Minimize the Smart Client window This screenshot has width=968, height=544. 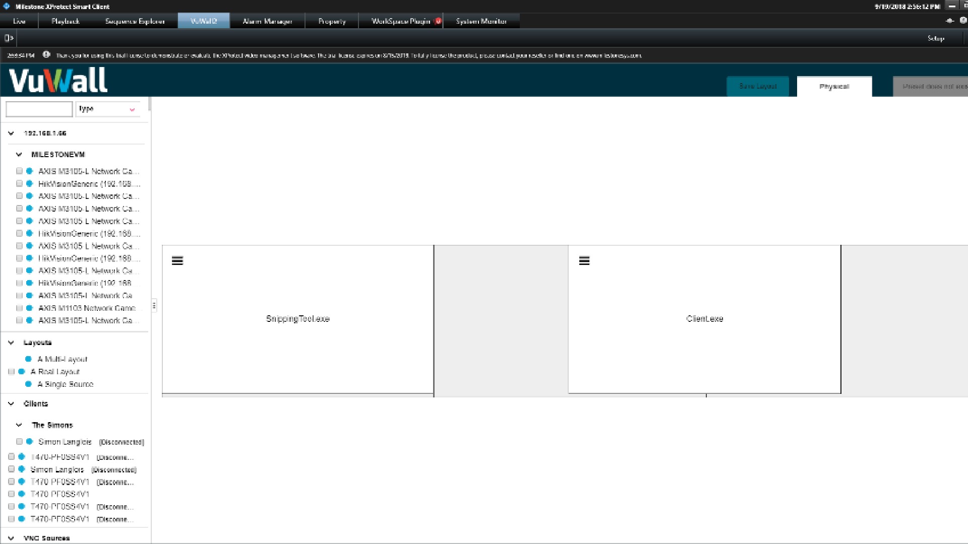coord(952,6)
